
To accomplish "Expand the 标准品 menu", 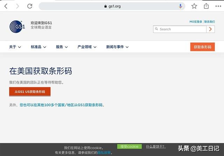I will 38,47.
